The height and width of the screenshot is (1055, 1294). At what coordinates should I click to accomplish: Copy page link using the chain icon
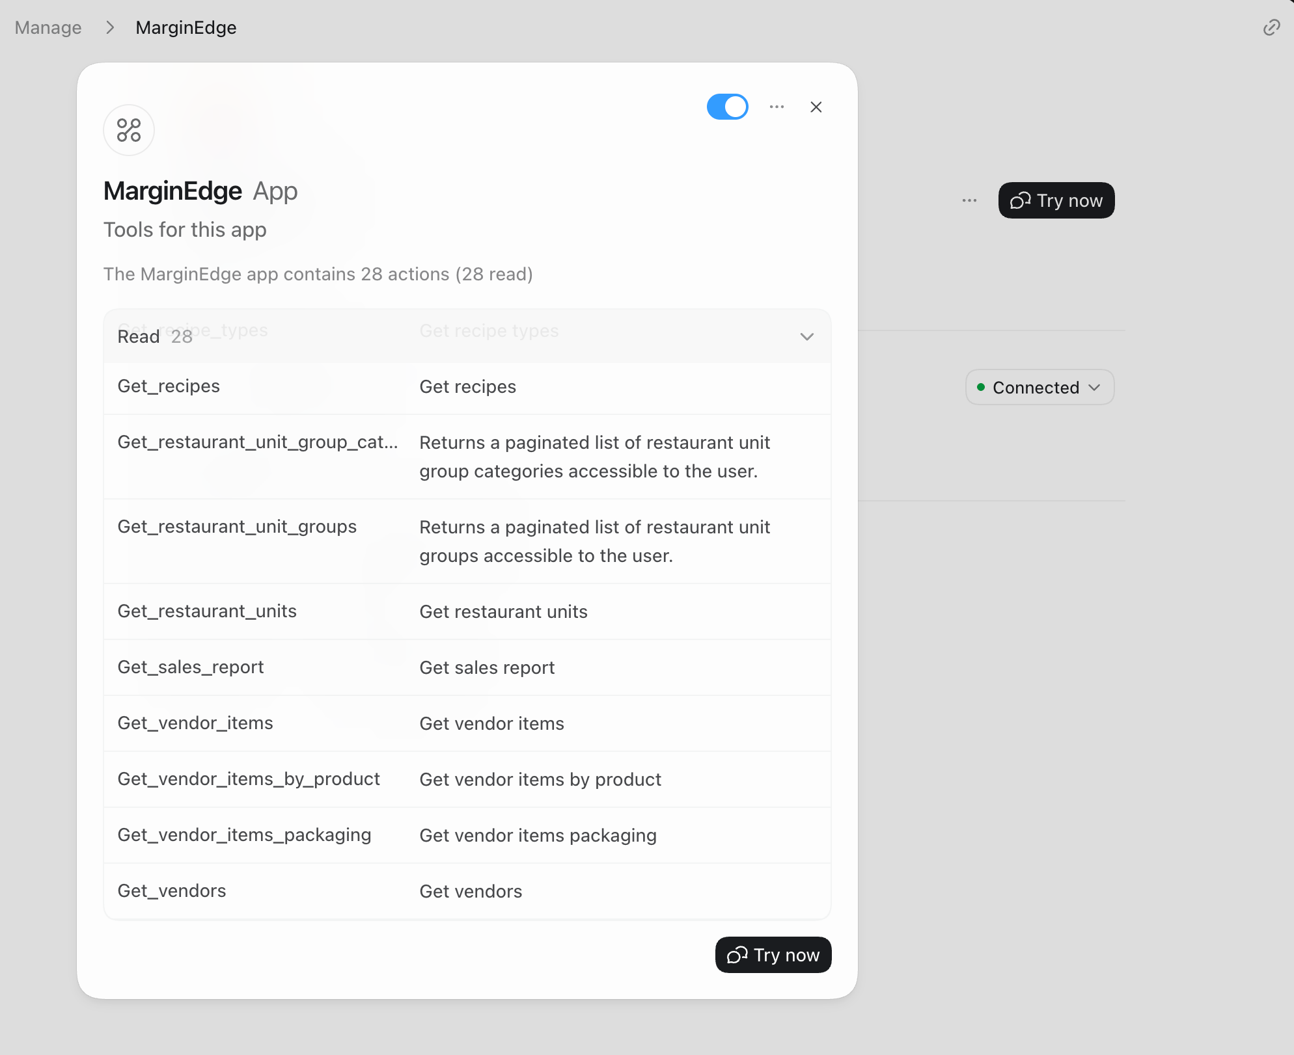point(1271,27)
